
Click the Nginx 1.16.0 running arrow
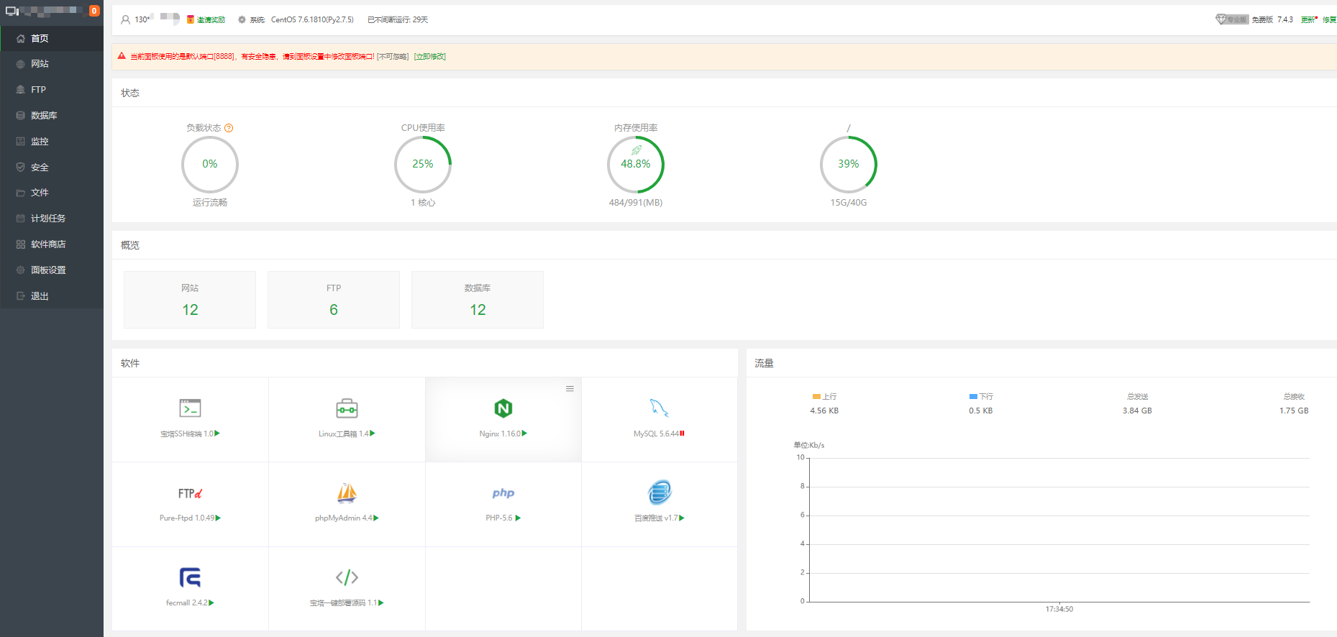coord(525,434)
